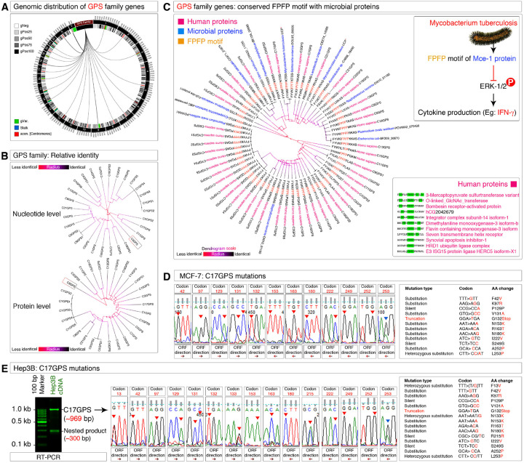The image size is (524, 463).
Task: Click 'F13V' in the Hep3B AA change column
Action: point(496,386)
